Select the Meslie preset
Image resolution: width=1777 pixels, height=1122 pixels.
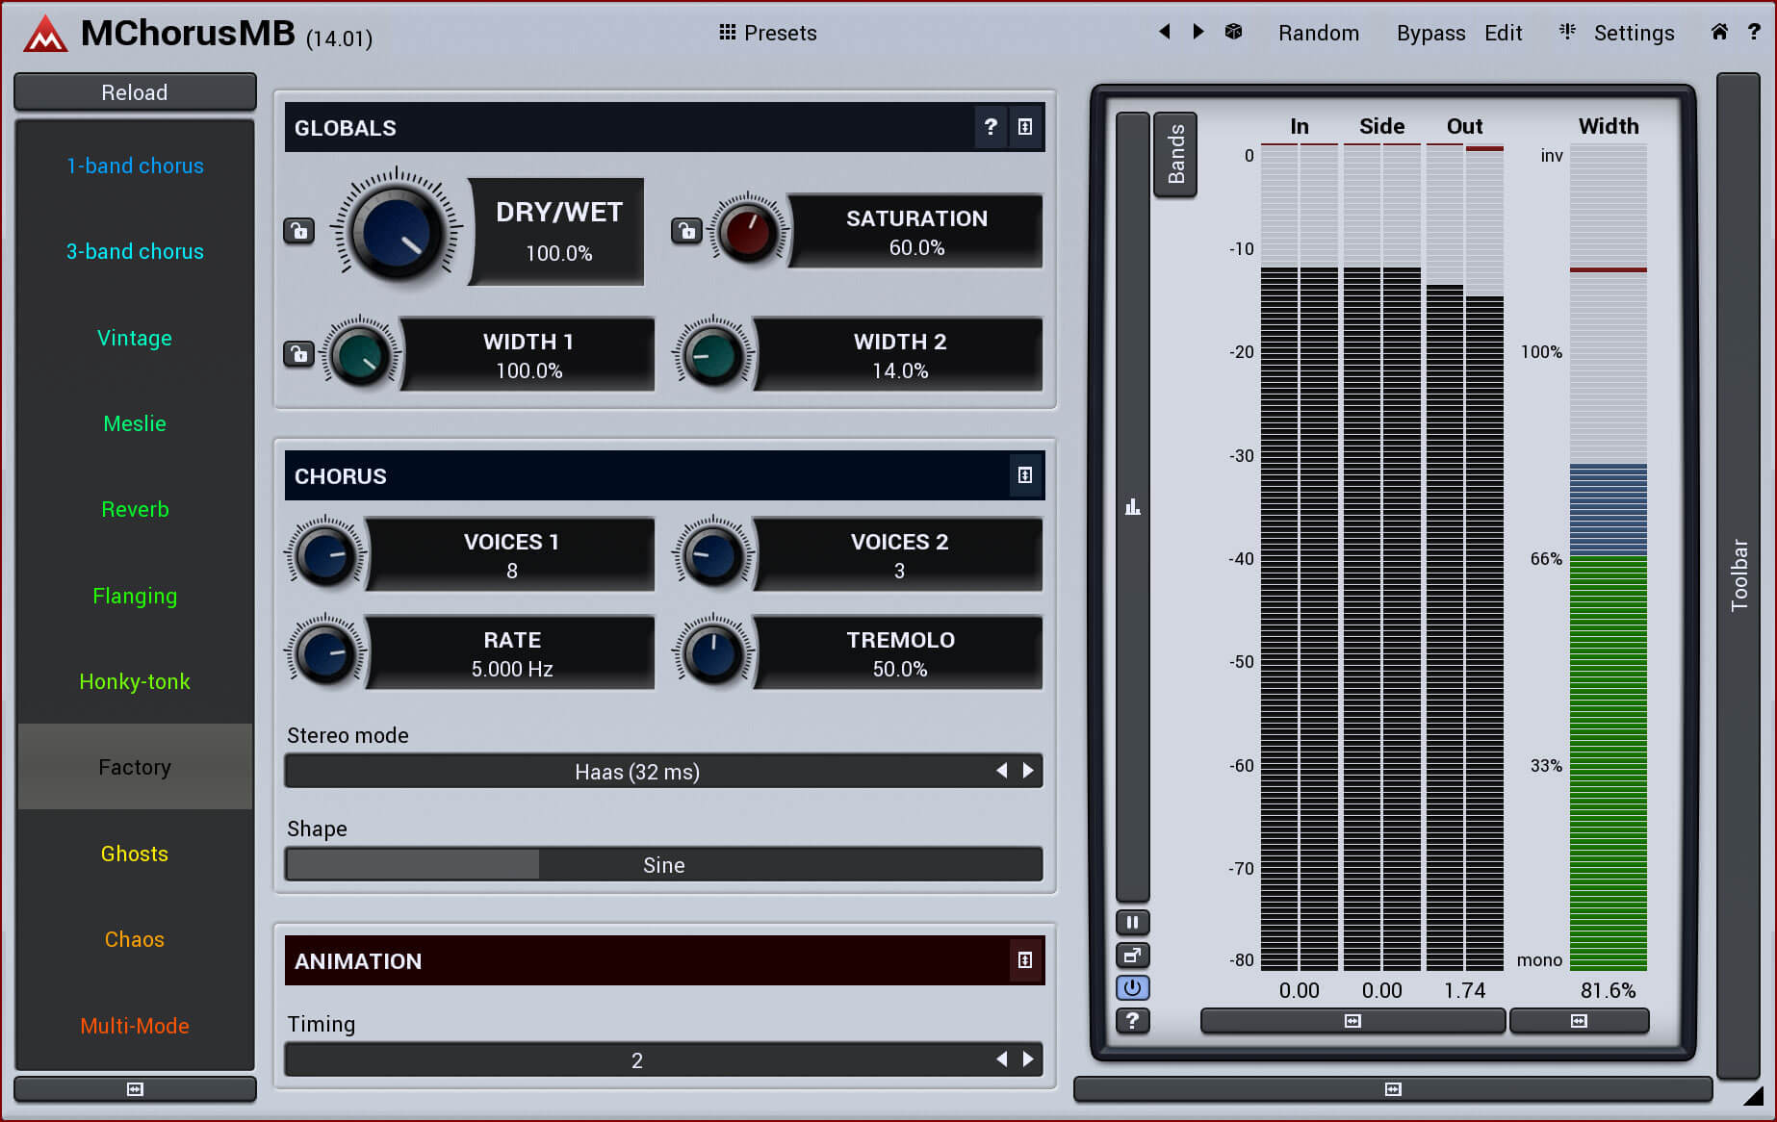[135, 423]
